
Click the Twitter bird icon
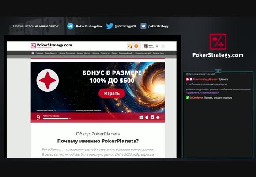pyautogui.click(x=109, y=26)
